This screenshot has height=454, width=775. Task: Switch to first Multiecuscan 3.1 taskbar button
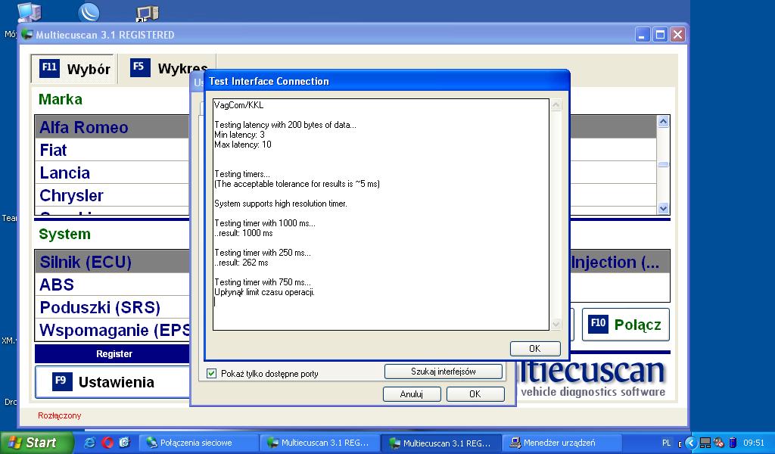[320, 443]
